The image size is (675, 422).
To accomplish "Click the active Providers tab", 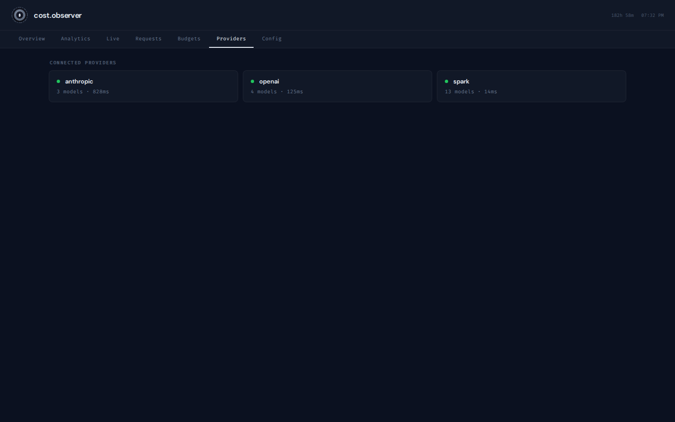I will pyautogui.click(x=231, y=39).
